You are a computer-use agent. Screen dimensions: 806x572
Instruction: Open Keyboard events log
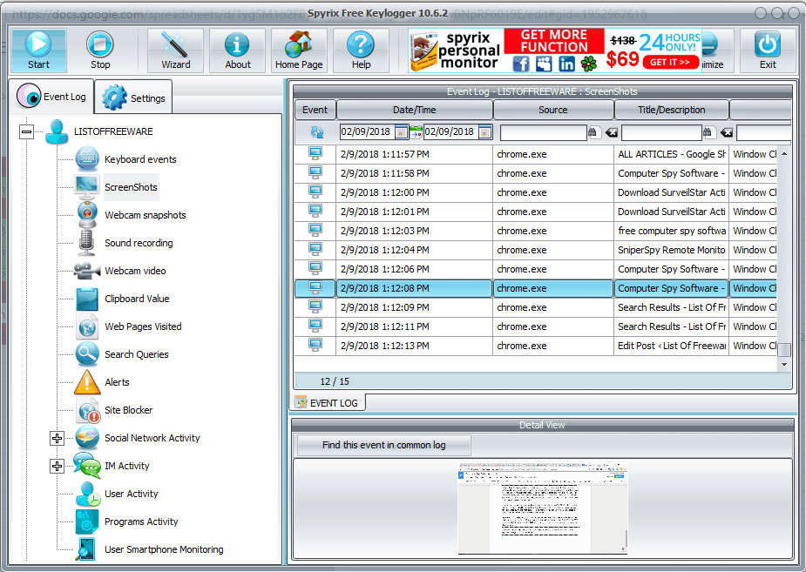pyautogui.click(x=140, y=159)
